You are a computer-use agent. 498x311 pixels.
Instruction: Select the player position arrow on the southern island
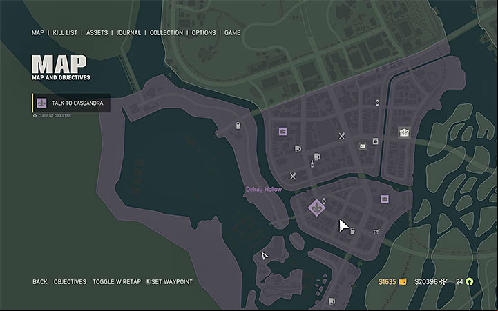[265, 256]
